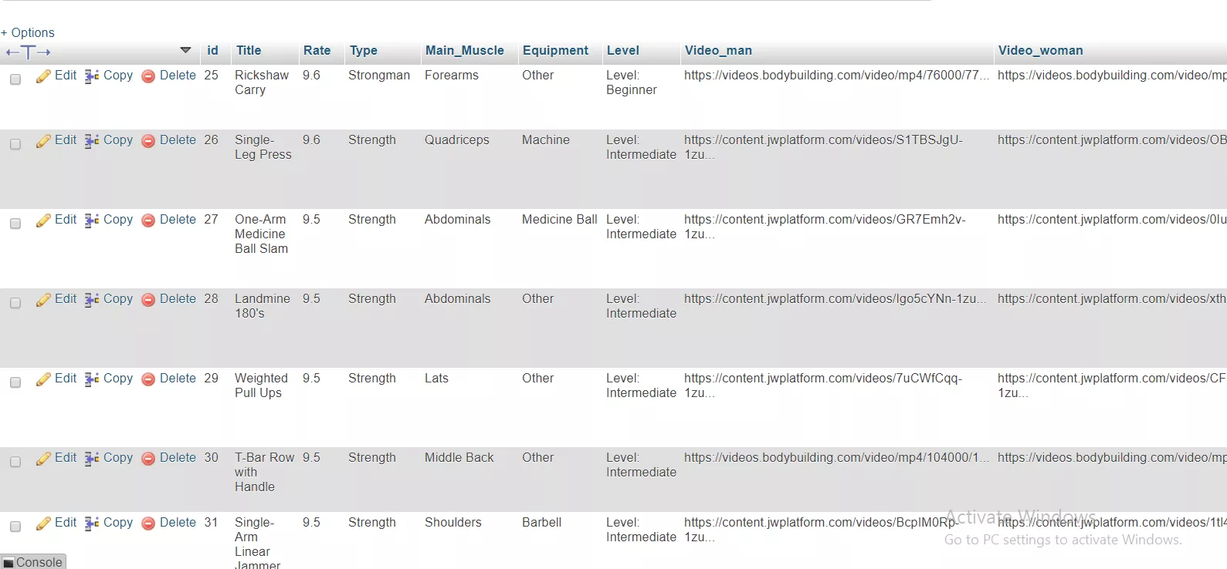This screenshot has width=1227, height=569.
Task: Click the pencil Edit icon for row 25
Action: (x=43, y=76)
